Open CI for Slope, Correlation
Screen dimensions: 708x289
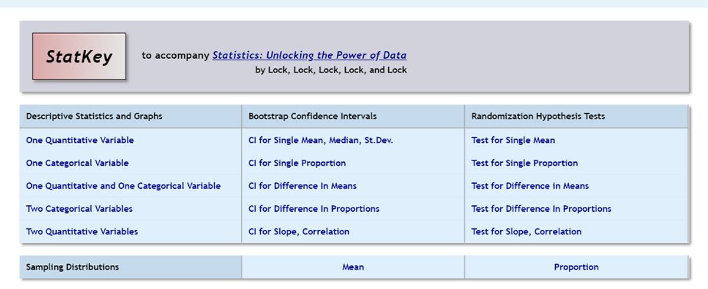tap(299, 232)
